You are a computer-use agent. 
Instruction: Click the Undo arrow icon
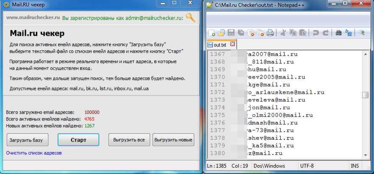click(315, 33)
